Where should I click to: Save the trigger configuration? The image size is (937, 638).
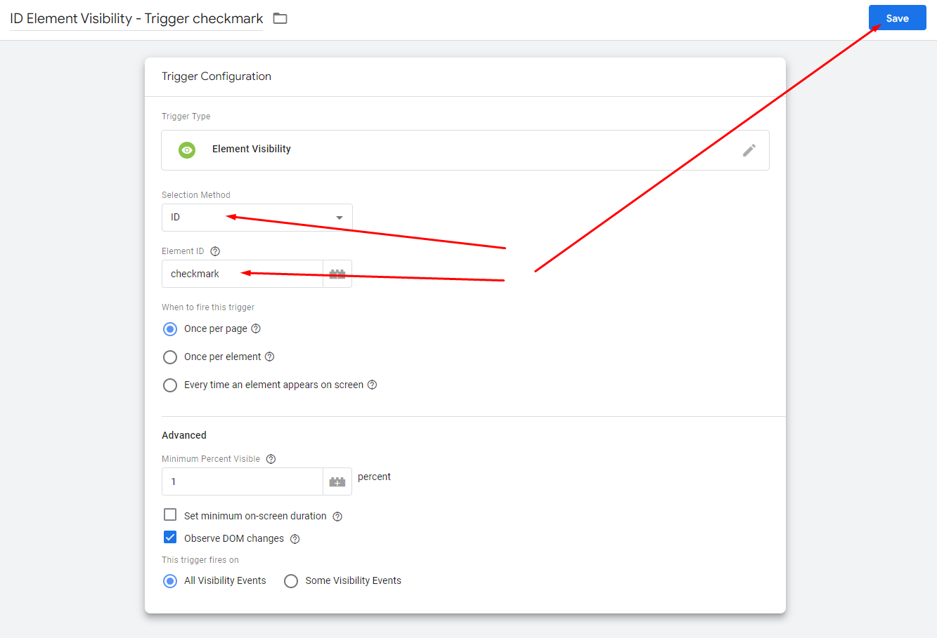898,18
